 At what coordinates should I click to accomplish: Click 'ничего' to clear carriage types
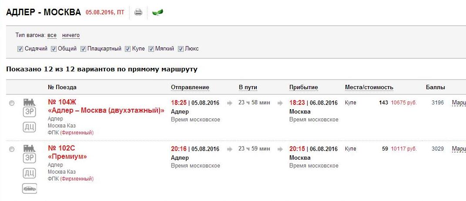(x=71, y=35)
